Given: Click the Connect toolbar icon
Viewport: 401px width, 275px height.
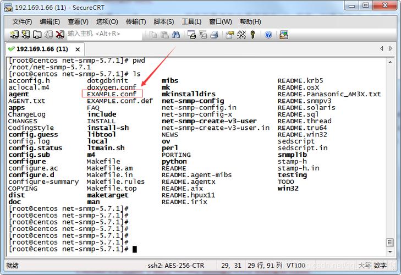Looking at the screenshot, I should pos(14,35).
